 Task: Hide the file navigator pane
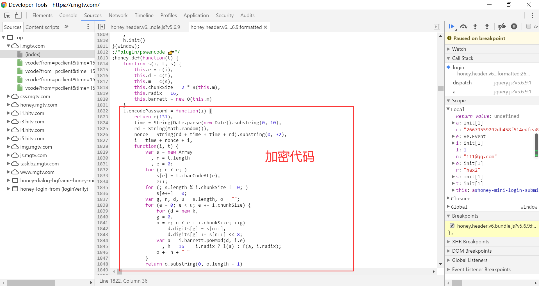click(x=101, y=27)
